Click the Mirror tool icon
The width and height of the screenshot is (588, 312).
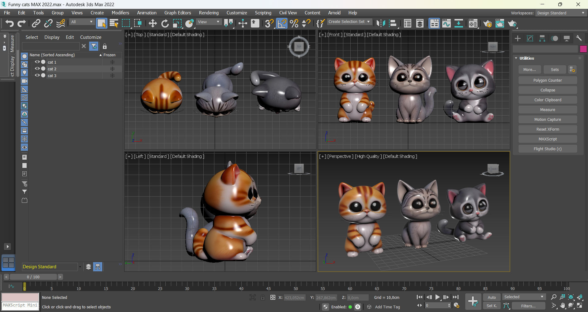381,23
